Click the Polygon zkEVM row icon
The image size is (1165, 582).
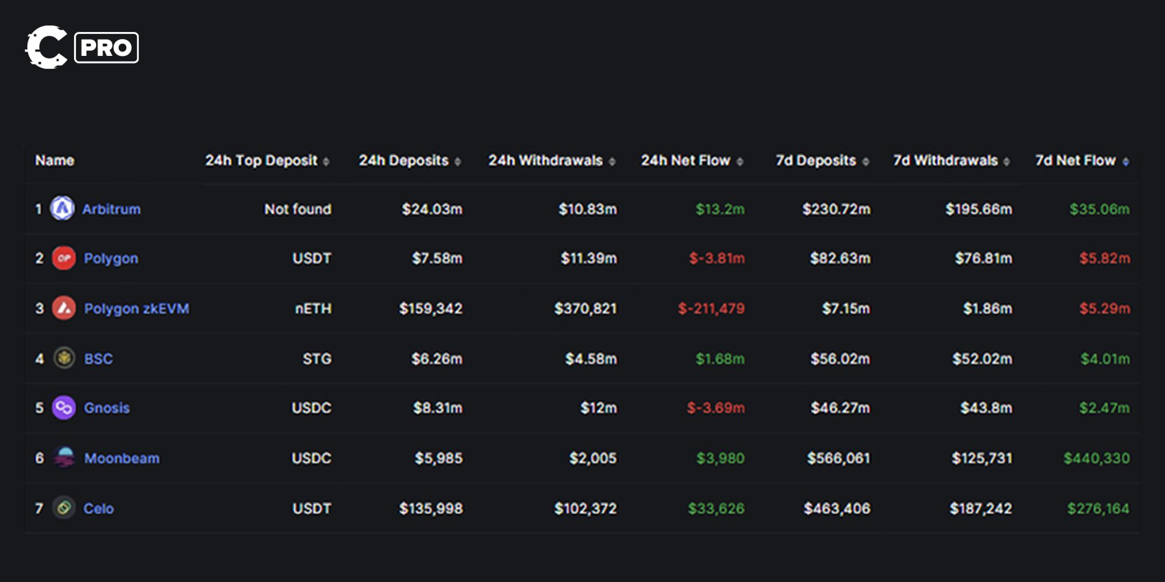[64, 308]
